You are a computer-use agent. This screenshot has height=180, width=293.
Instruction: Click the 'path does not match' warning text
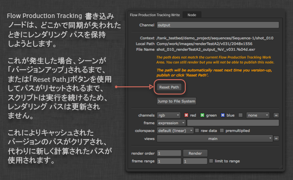click(x=215, y=60)
